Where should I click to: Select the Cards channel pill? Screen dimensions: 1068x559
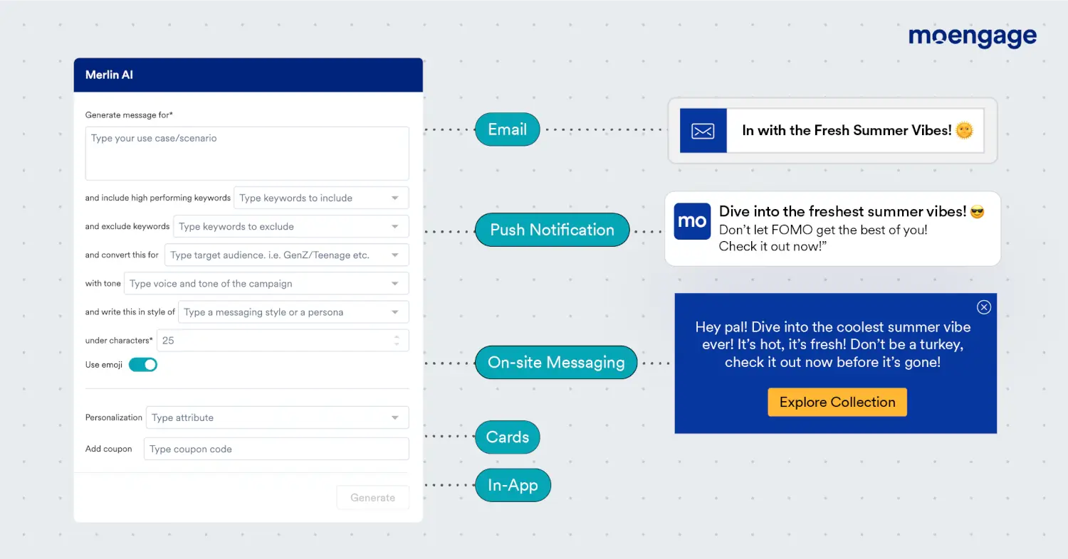pyautogui.click(x=507, y=437)
